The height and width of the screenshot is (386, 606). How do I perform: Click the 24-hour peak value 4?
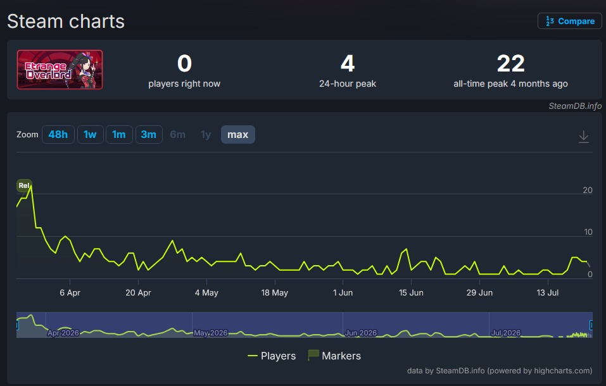click(348, 63)
